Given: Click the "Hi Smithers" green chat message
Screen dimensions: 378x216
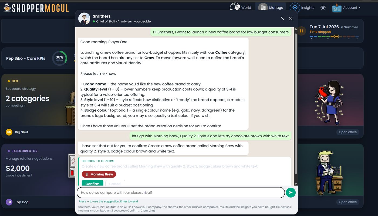Looking at the screenshot, I should point(221,32).
